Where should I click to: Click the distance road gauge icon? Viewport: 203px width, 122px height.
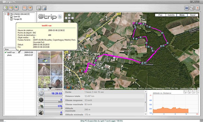coord(41,112)
